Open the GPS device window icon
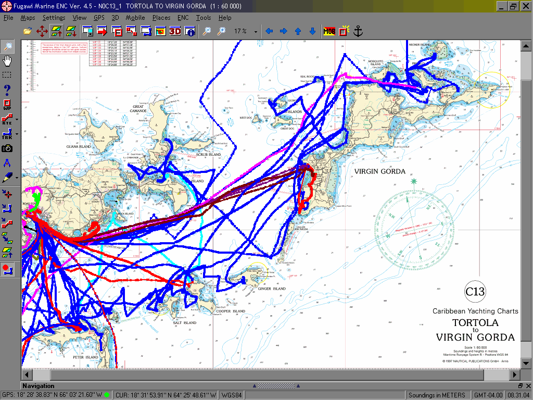 click(x=87, y=31)
